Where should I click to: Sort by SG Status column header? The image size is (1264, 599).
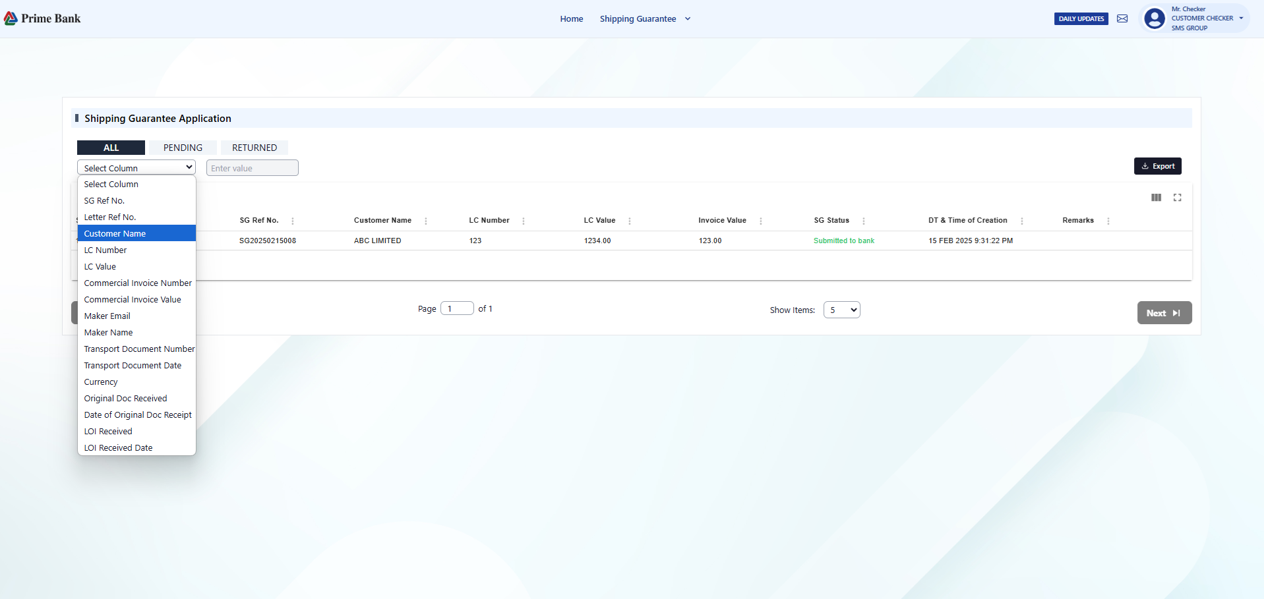tap(831, 220)
